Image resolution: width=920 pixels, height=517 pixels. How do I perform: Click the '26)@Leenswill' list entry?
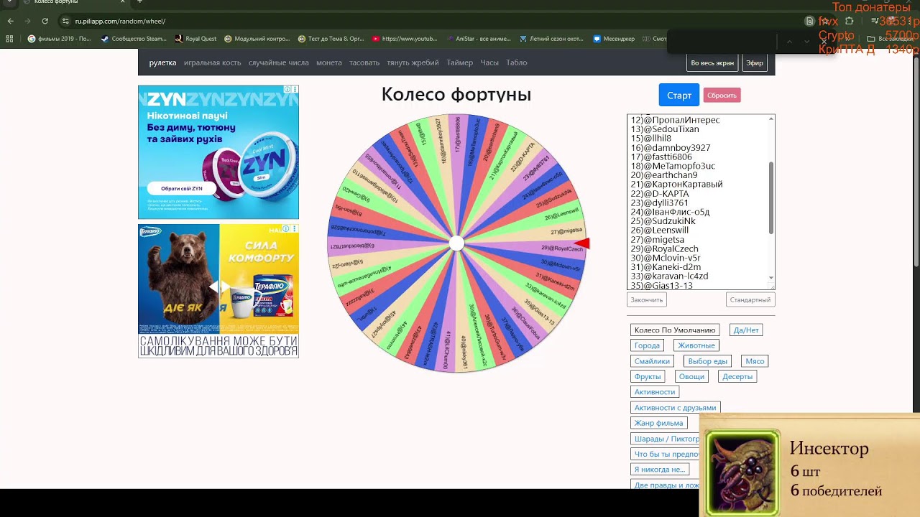tap(660, 230)
